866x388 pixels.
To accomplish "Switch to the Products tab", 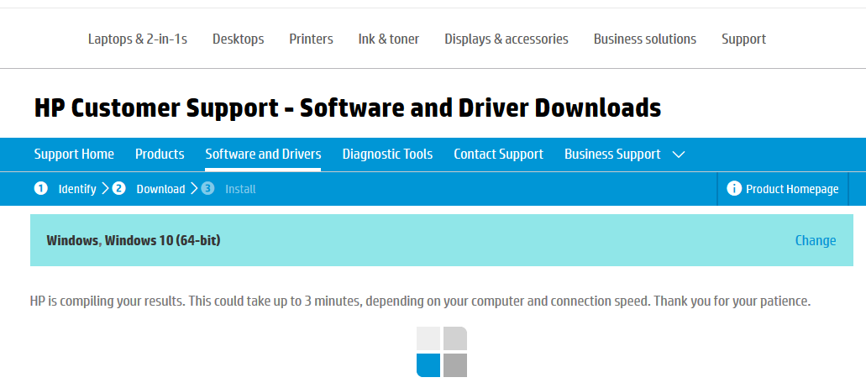I will coord(160,154).
